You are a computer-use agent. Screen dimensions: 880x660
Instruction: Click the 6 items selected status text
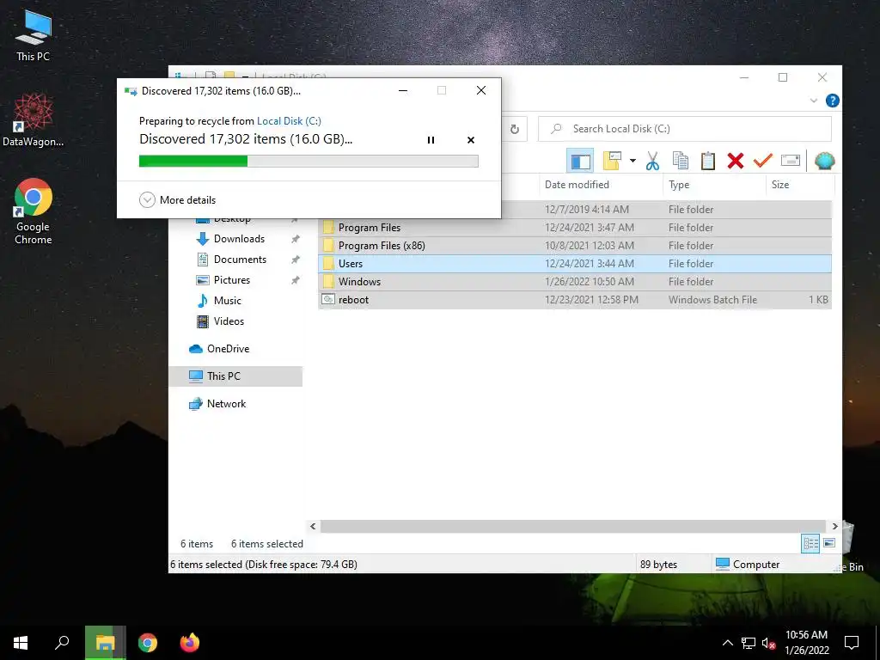[267, 544]
